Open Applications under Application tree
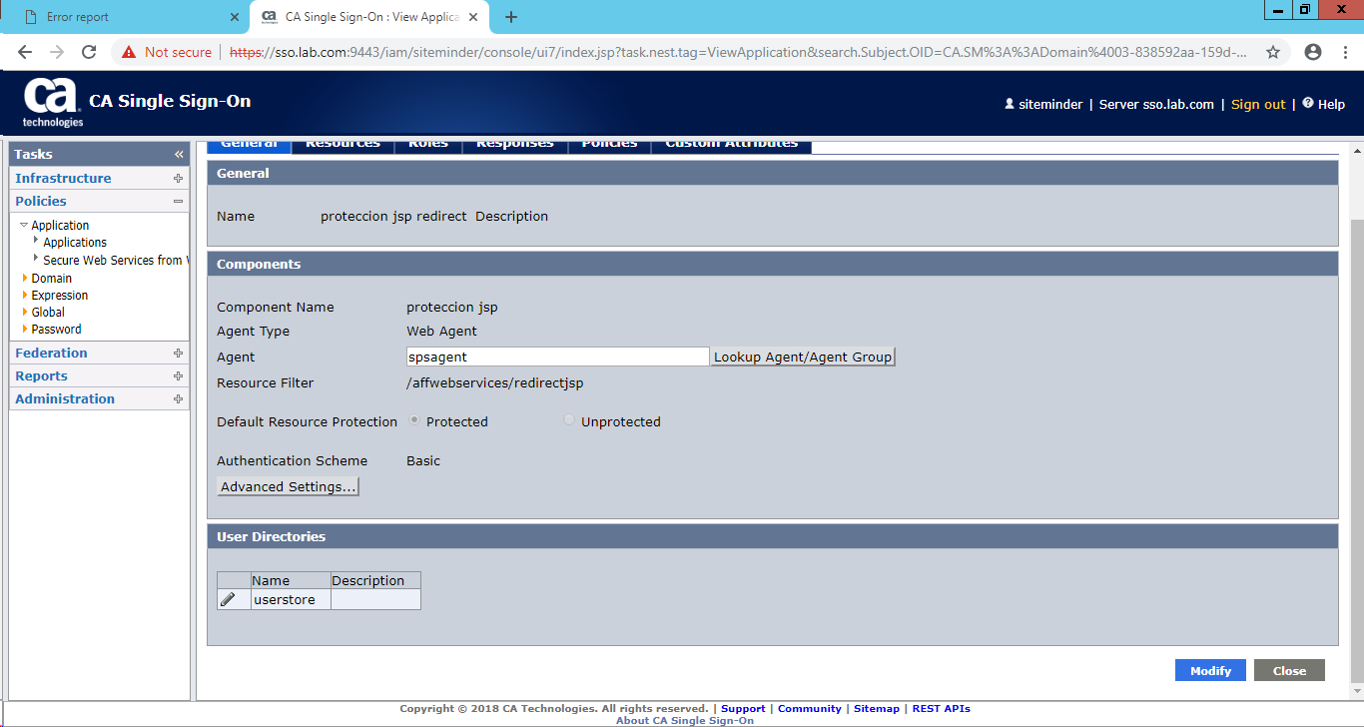The image size is (1364, 727). point(75,243)
